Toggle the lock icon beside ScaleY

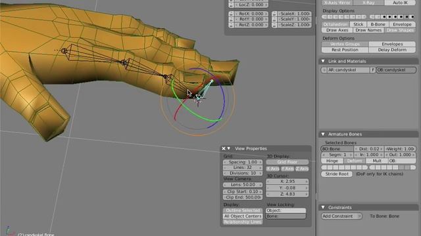(274, 19)
